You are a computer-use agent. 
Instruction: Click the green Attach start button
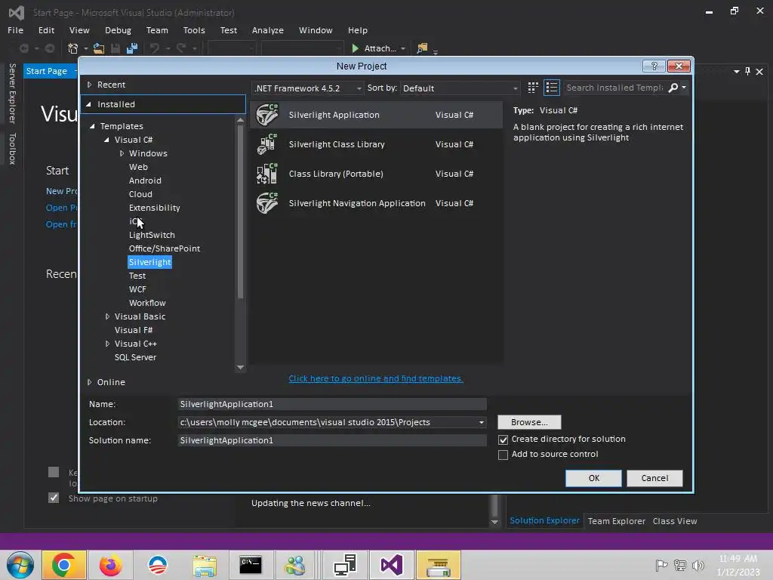pyautogui.click(x=356, y=48)
